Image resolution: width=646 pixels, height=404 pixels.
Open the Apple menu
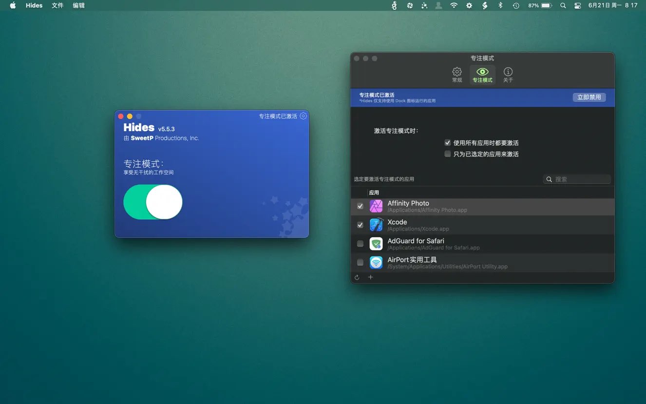point(13,5)
